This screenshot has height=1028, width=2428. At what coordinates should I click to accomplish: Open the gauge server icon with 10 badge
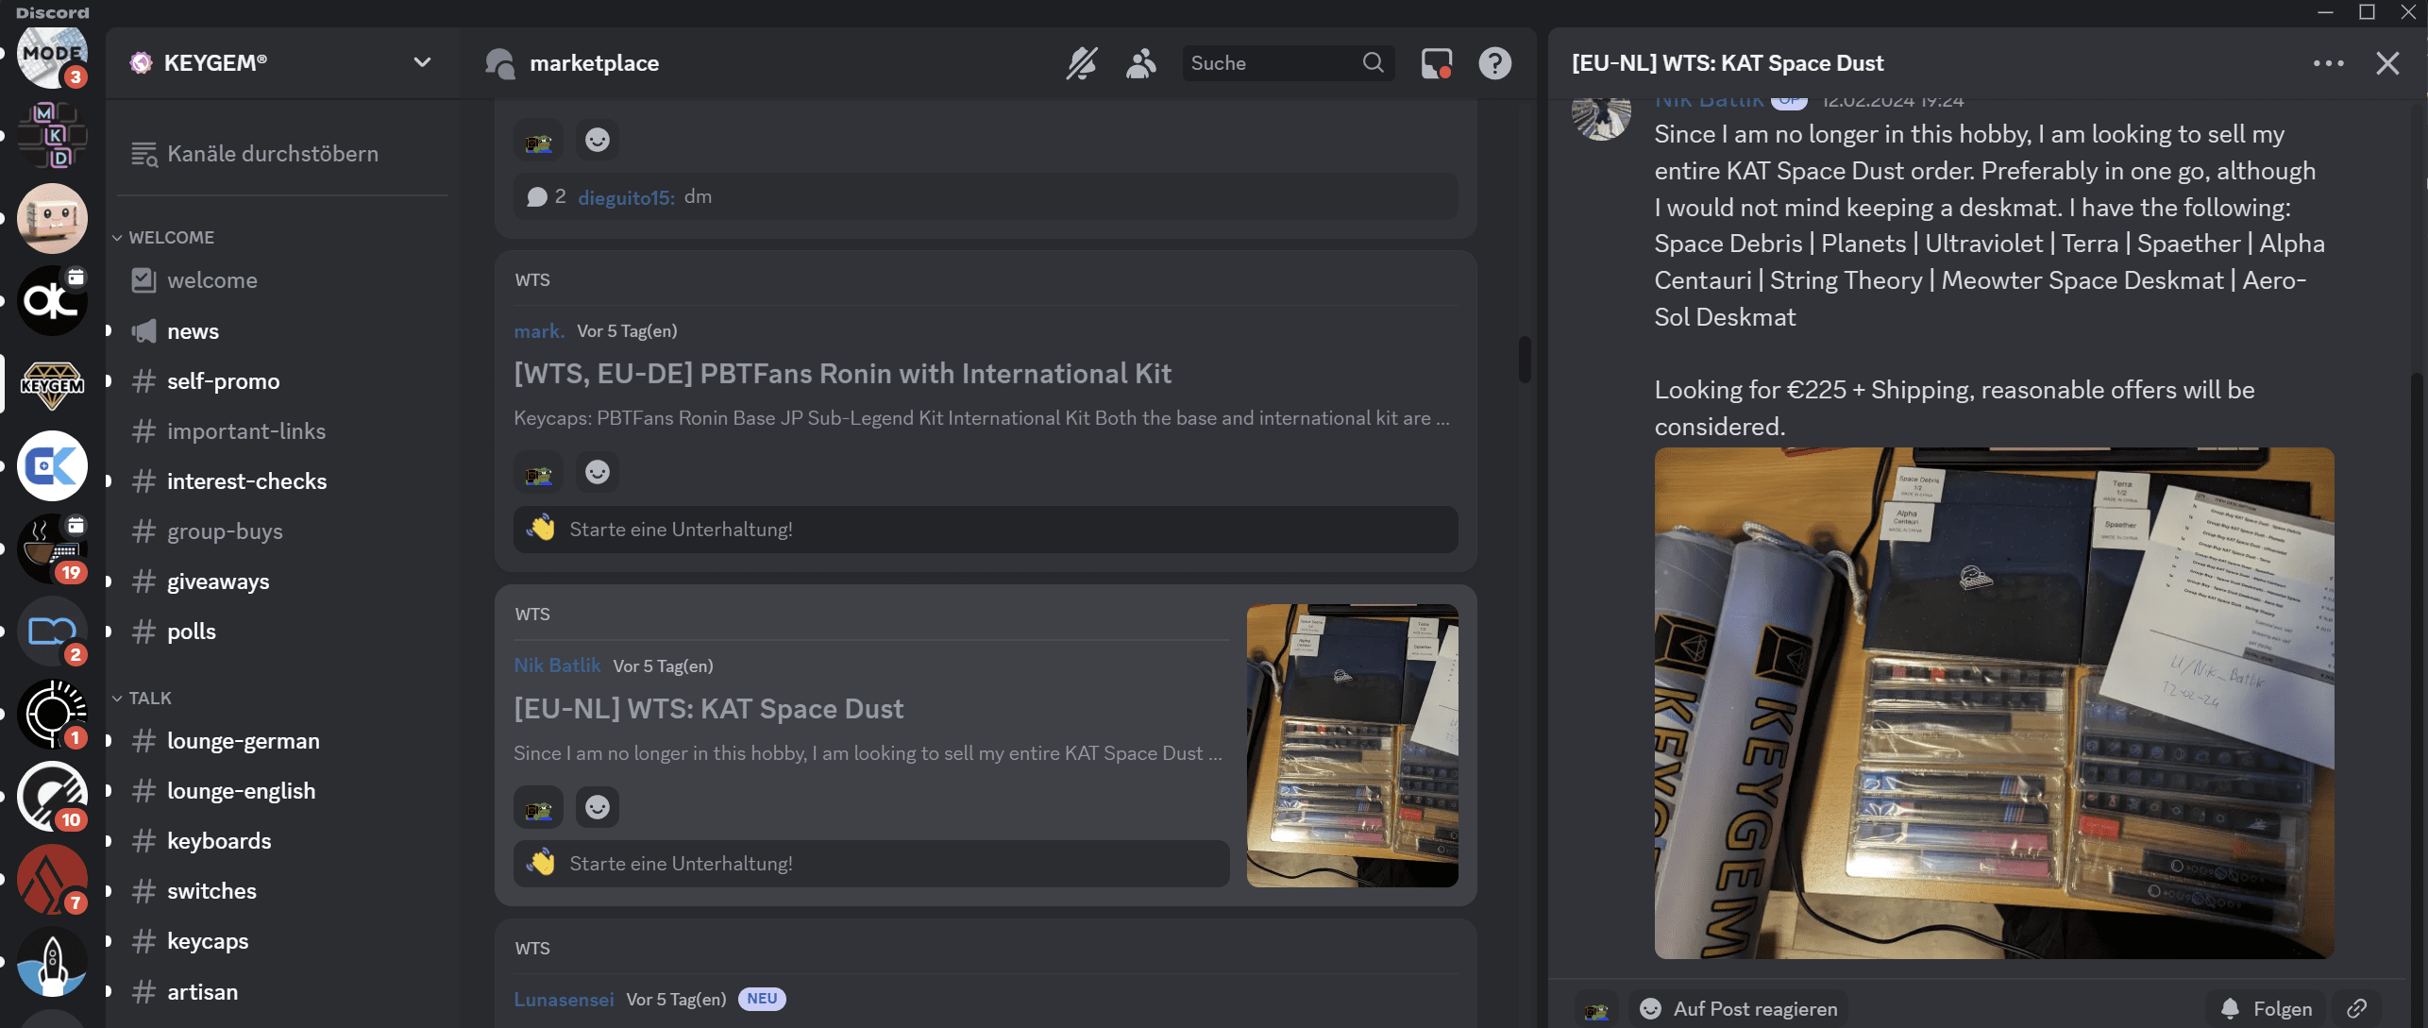coord(52,797)
